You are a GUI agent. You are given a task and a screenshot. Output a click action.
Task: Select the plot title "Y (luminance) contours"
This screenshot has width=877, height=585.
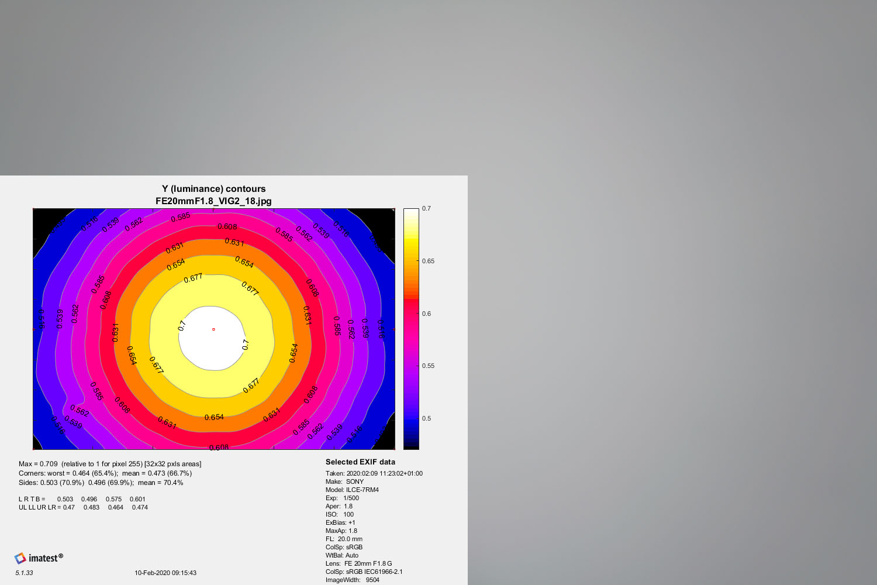[x=213, y=189]
